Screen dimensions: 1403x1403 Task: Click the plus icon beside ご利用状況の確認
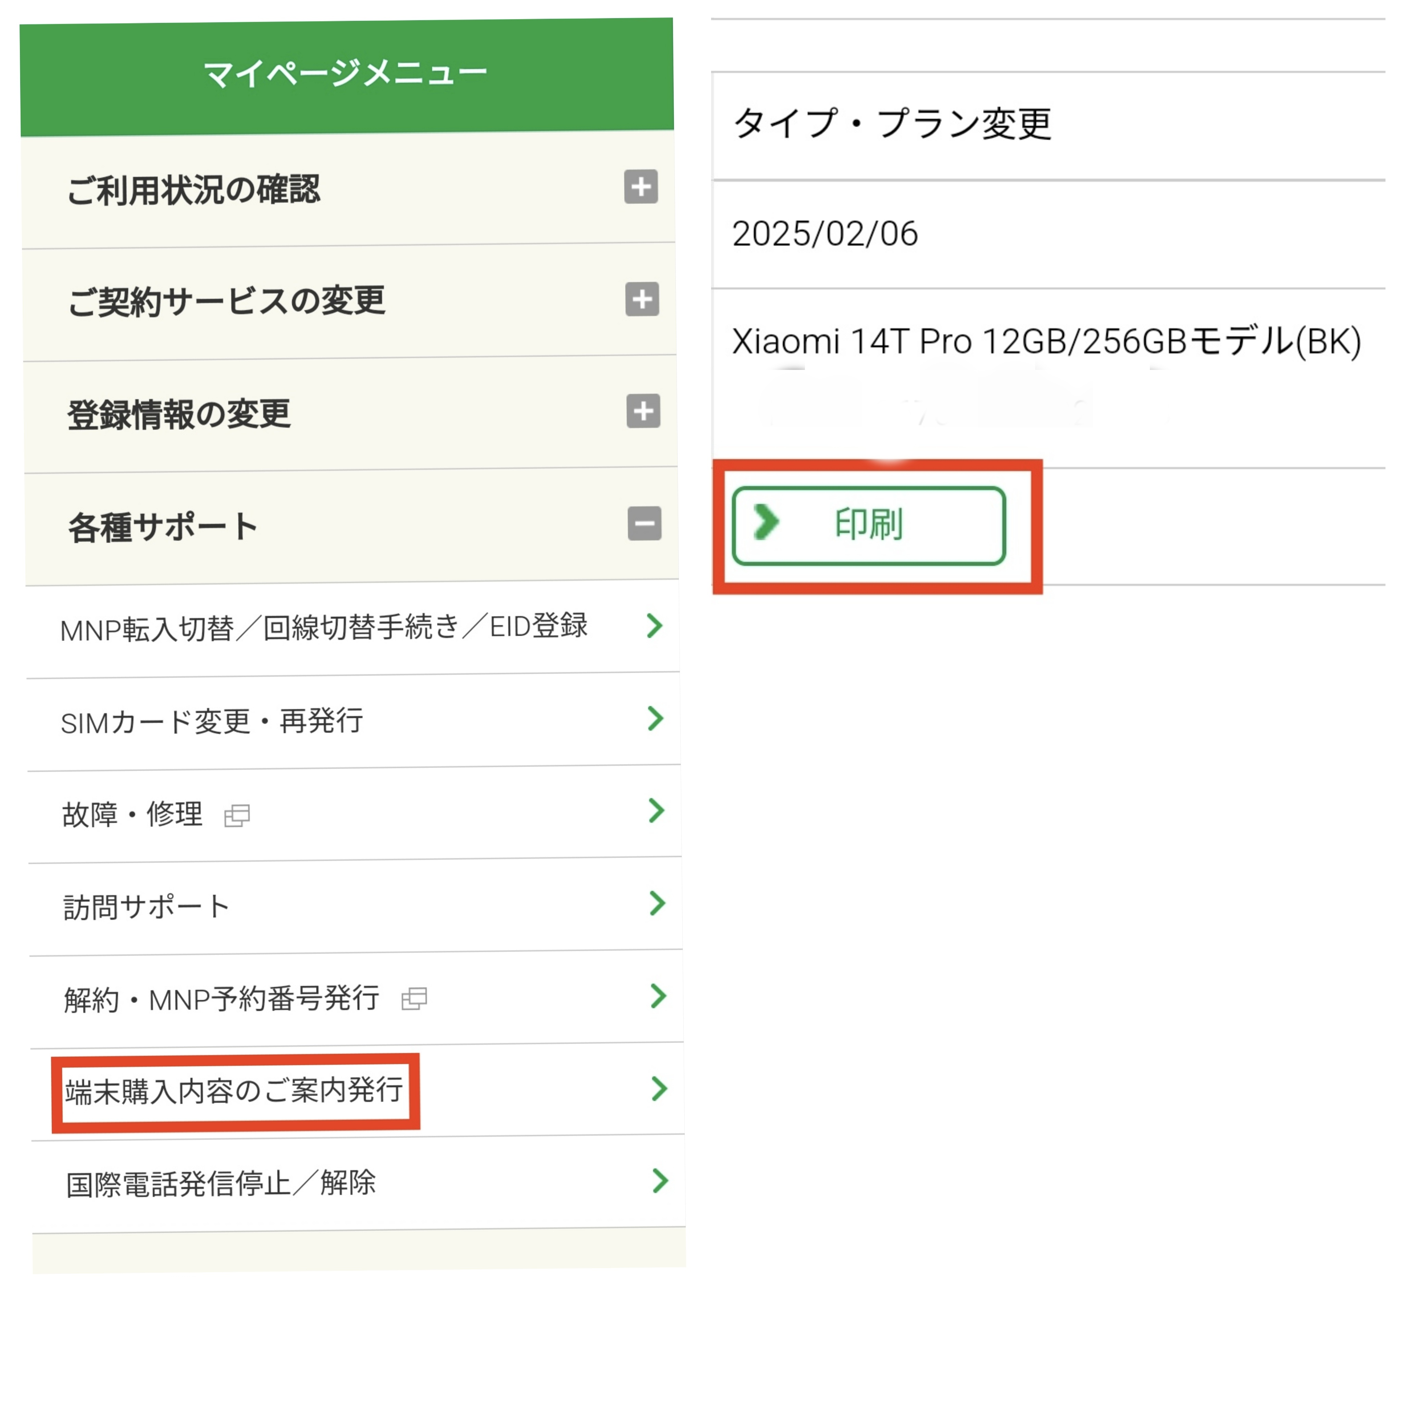(641, 187)
